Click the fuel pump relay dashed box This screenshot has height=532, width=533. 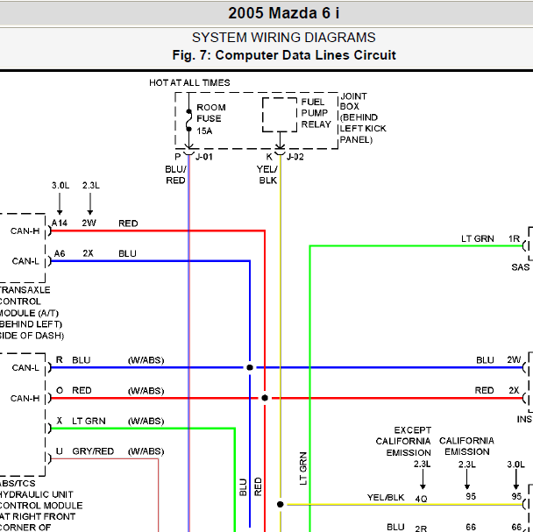(280, 115)
